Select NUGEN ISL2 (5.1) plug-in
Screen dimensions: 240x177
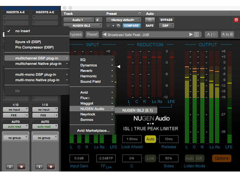pos(136,110)
